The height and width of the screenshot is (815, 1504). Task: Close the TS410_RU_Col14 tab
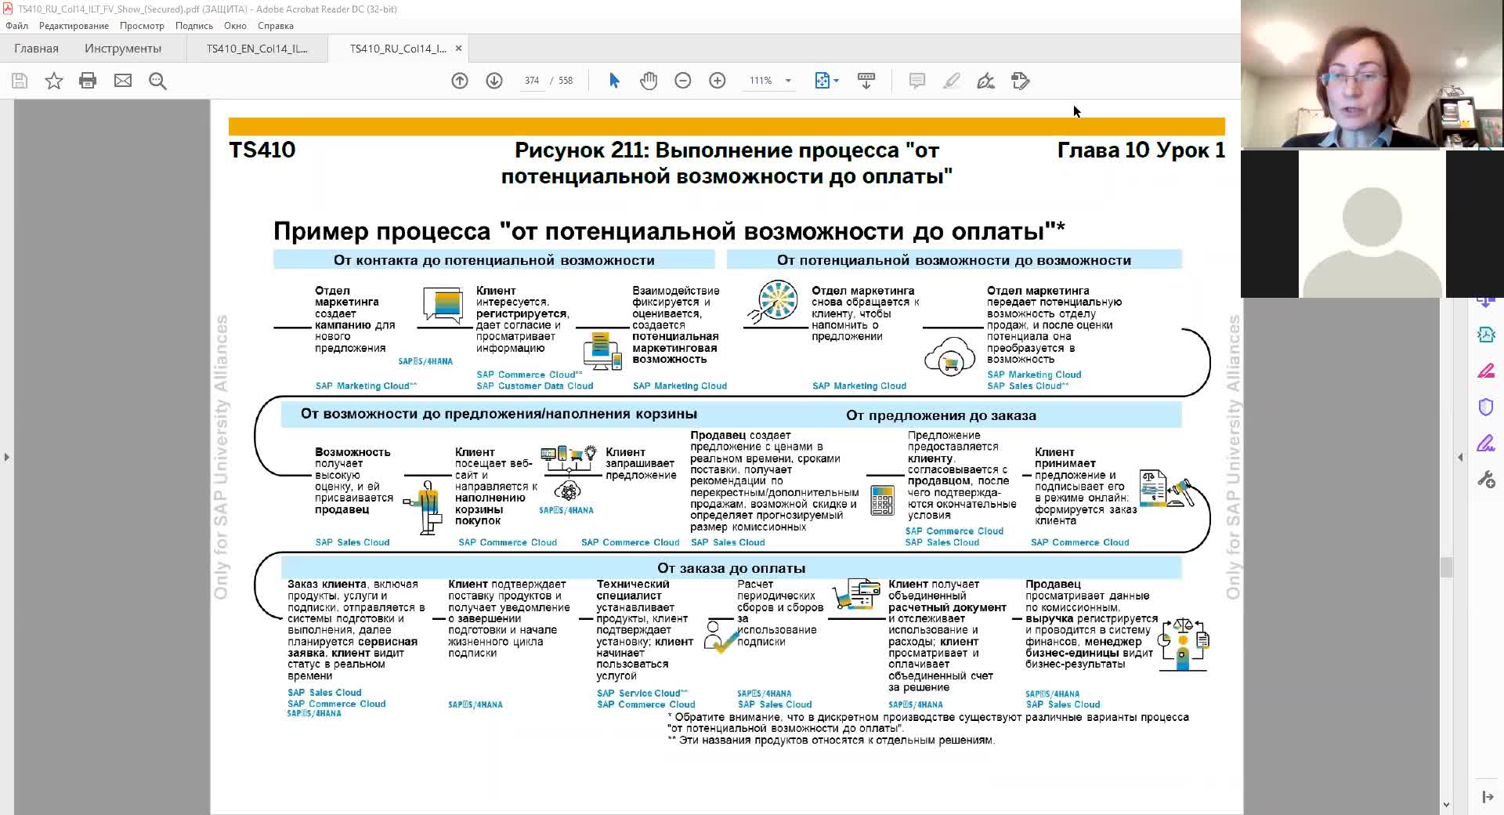click(x=459, y=49)
